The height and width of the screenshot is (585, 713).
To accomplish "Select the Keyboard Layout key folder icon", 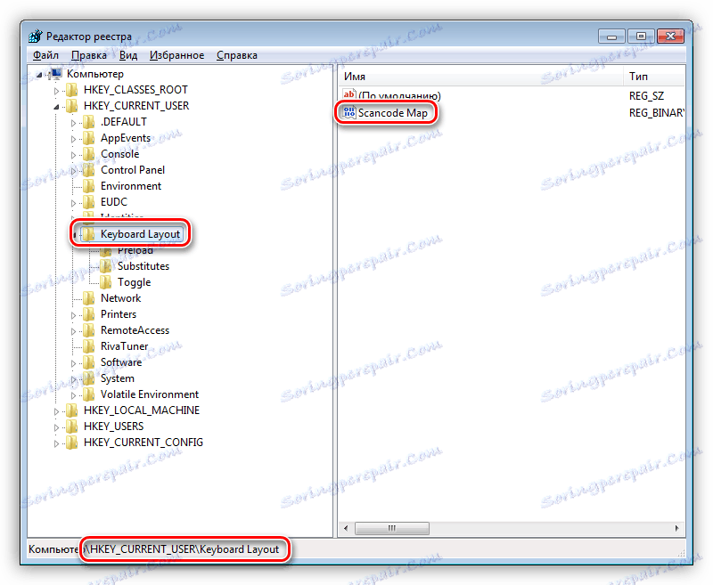I will point(90,233).
